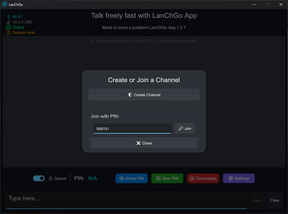Focus the Type here message field
Screen dimensions: 288x214
click(x=126, y=200)
